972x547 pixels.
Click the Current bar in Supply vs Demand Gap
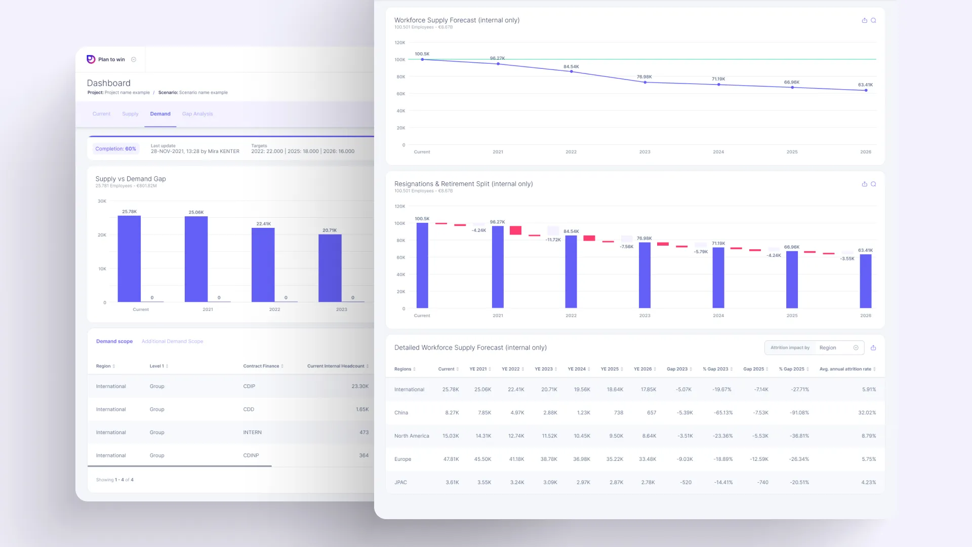129,259
